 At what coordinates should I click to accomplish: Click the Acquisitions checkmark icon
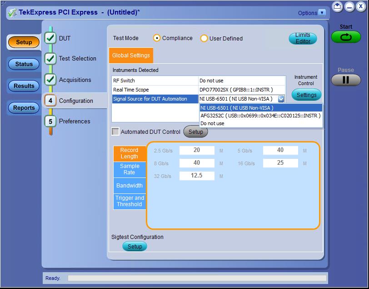pyautogui.click(x=50, y=79)
